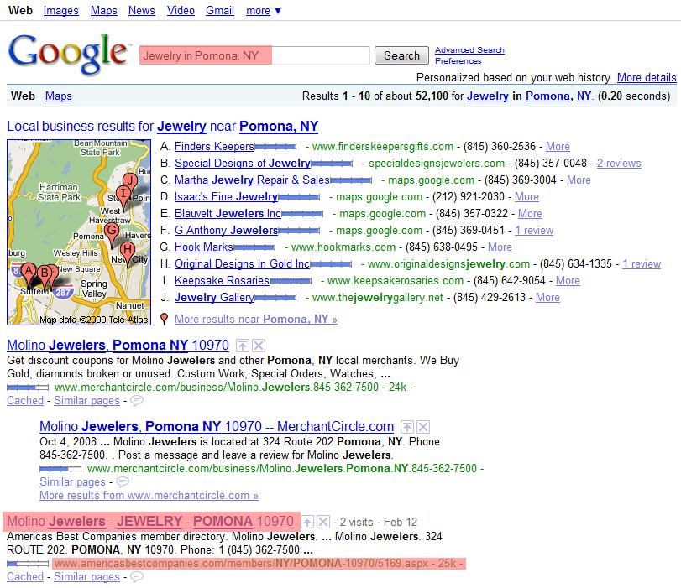
Task: Click the search box containing Jewelry in Pomona, NY
Action: click(254, 55)
